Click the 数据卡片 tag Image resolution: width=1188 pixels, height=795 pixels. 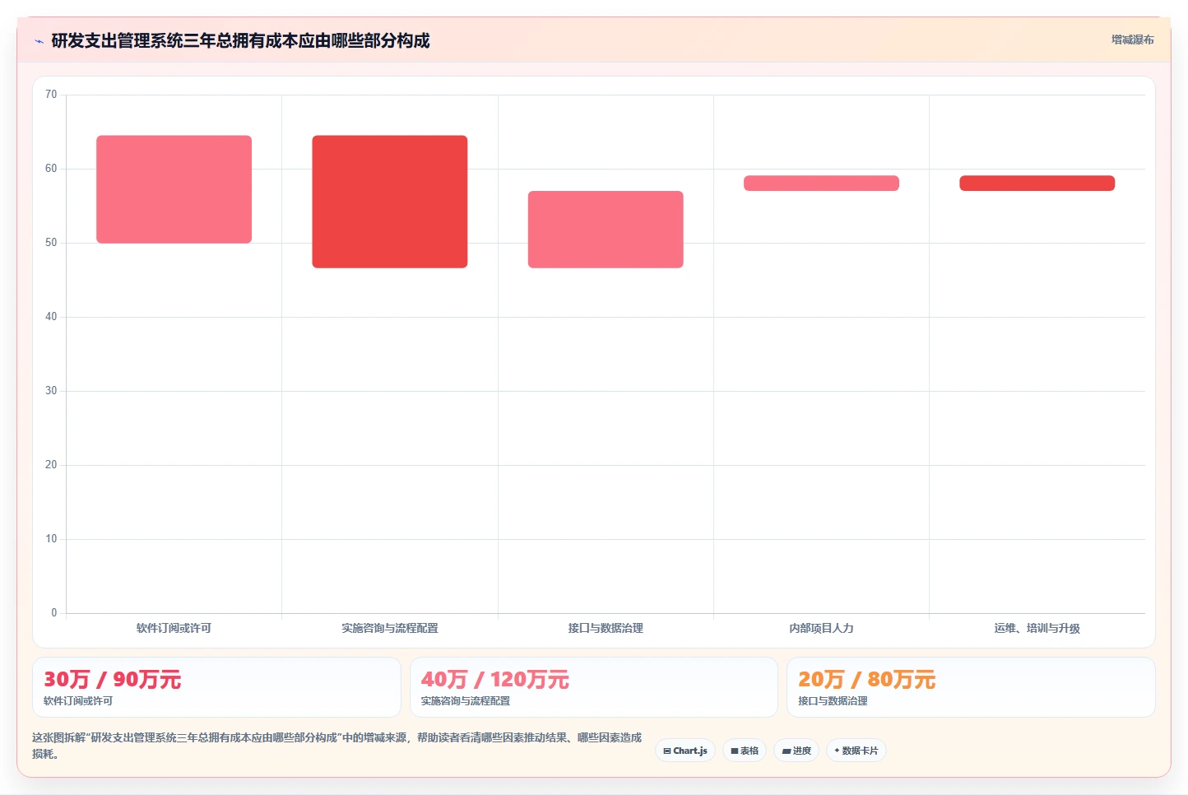point(856,751)
